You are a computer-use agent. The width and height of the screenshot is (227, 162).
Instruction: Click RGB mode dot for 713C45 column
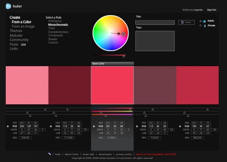click(x=137, y=126)
